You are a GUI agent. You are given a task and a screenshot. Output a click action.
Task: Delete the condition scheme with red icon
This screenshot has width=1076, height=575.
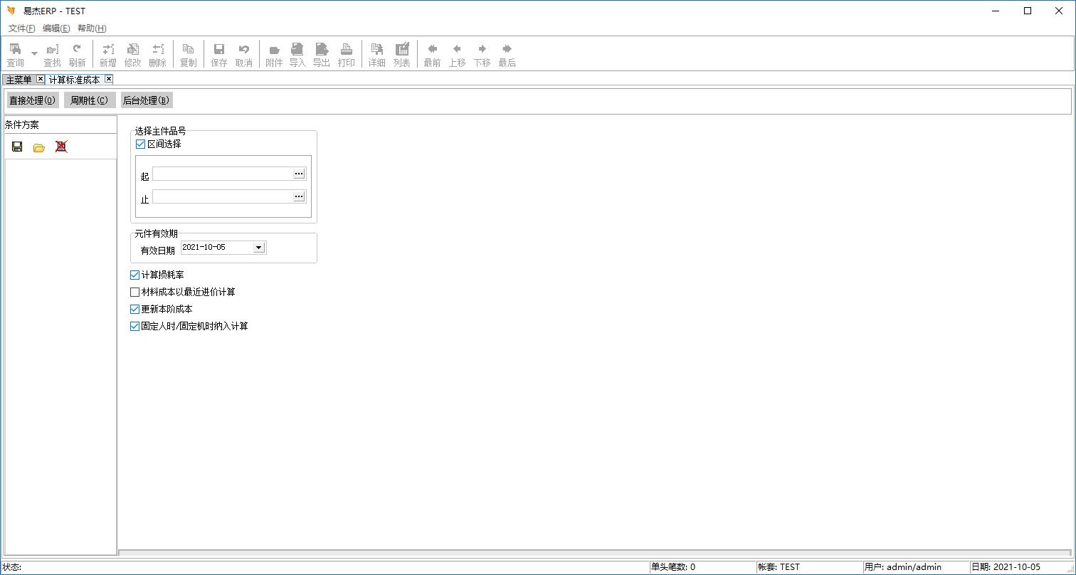(61, 147)
